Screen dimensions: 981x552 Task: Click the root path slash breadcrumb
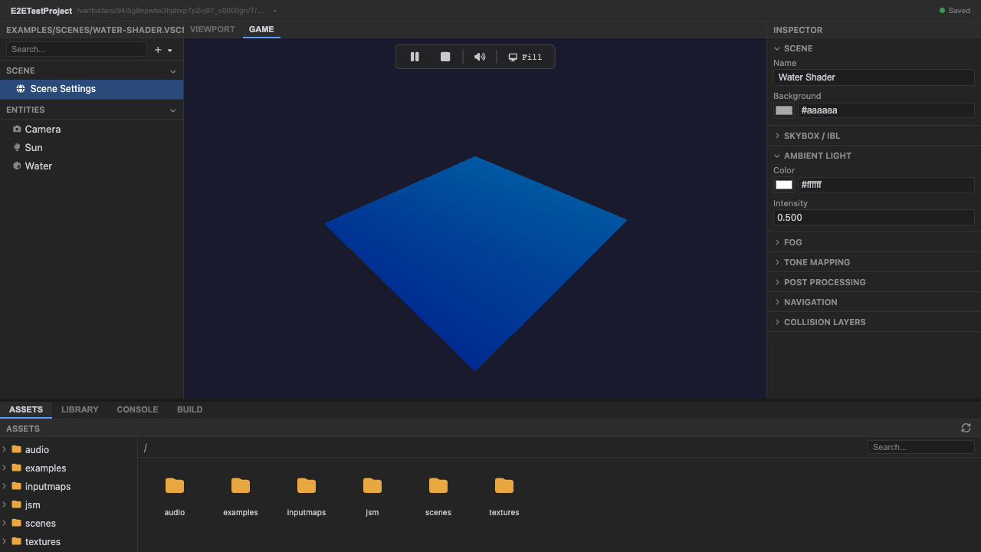[146, 448]
